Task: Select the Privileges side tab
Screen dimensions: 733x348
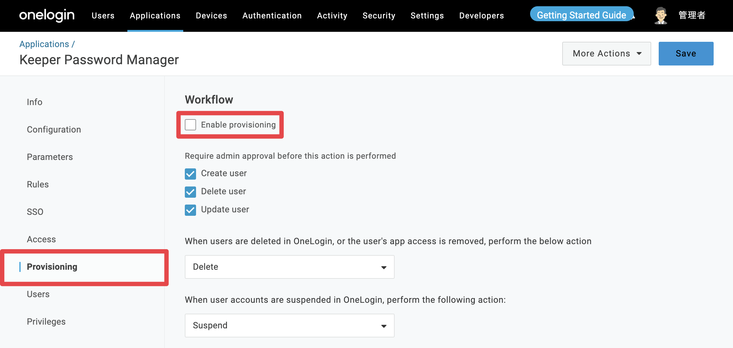Action: pos(46,321)
